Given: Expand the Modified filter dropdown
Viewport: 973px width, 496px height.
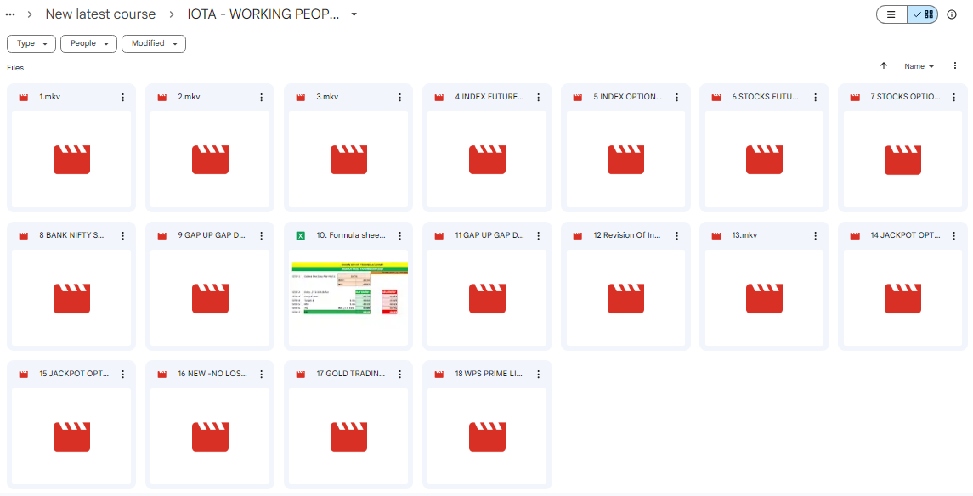Looking at the screenshot, I should [x=153, y=43].
